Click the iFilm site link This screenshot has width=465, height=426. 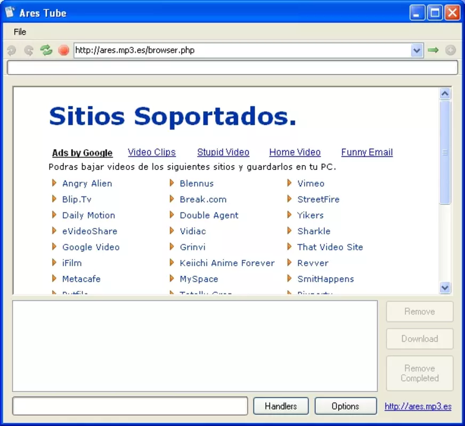point(72,263)
